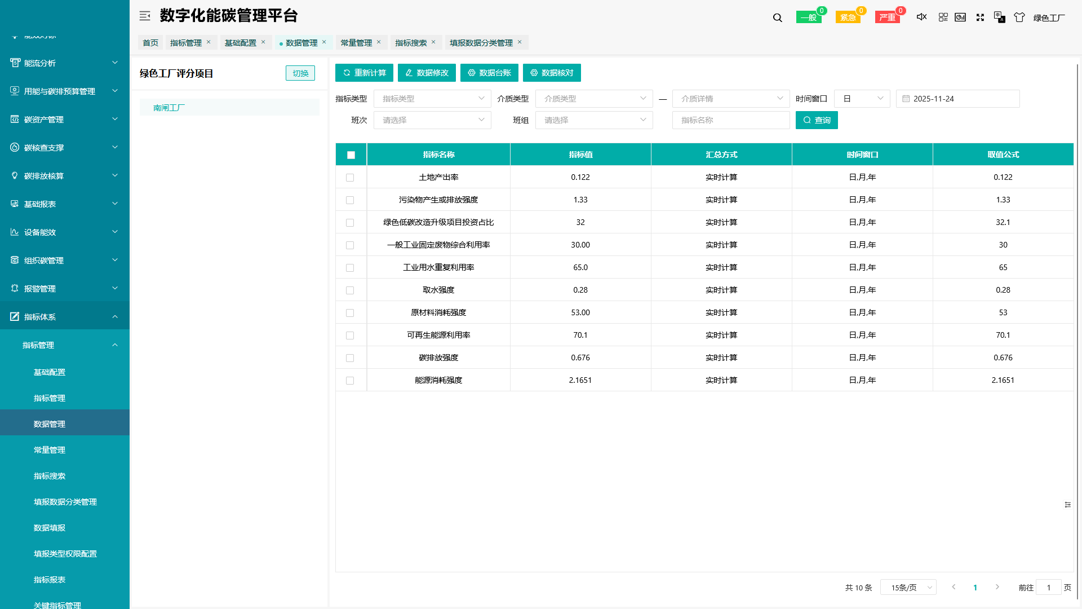The width and height of the screenshot is (1082, 609).
Task: Open the dashboard layout grid icon
Action: click(x=943, y=17)
